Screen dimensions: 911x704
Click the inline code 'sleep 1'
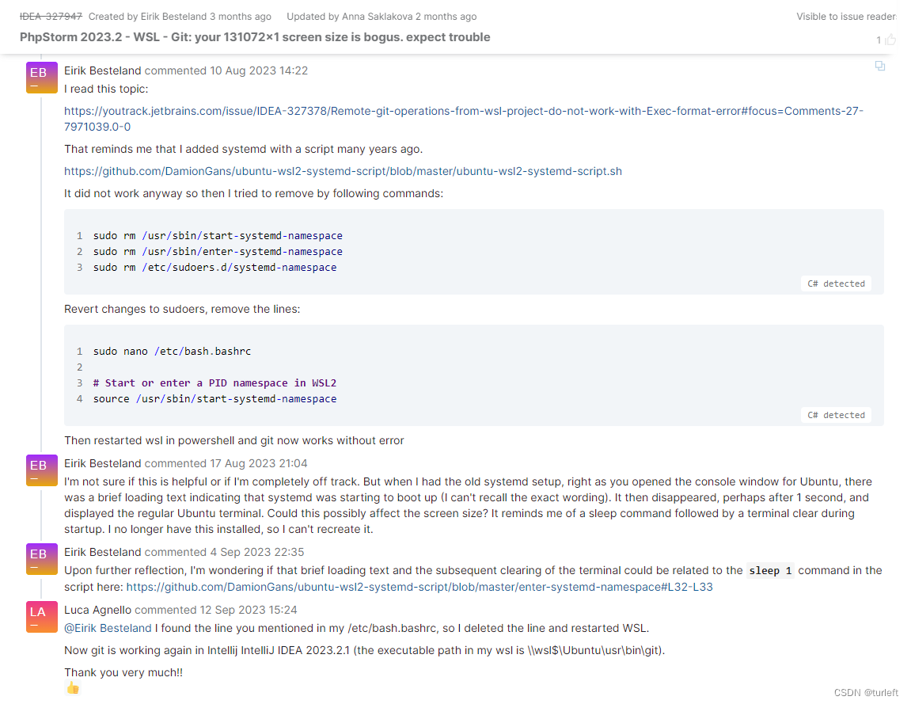770,571
